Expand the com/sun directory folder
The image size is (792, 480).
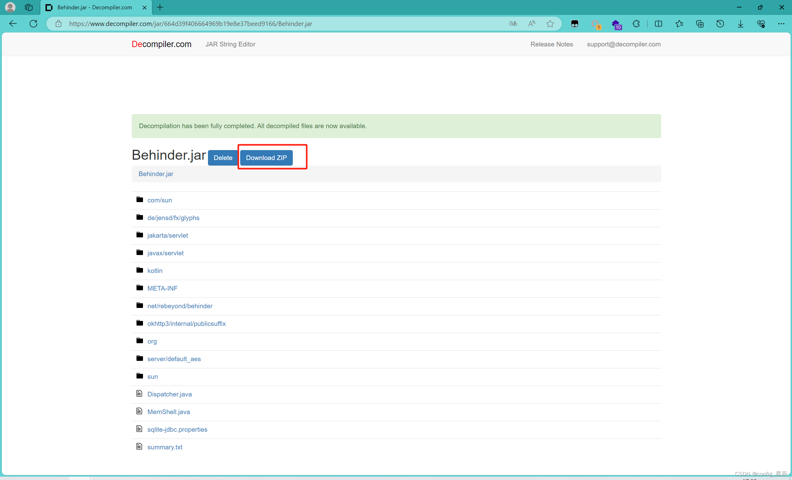click(159, 200)
